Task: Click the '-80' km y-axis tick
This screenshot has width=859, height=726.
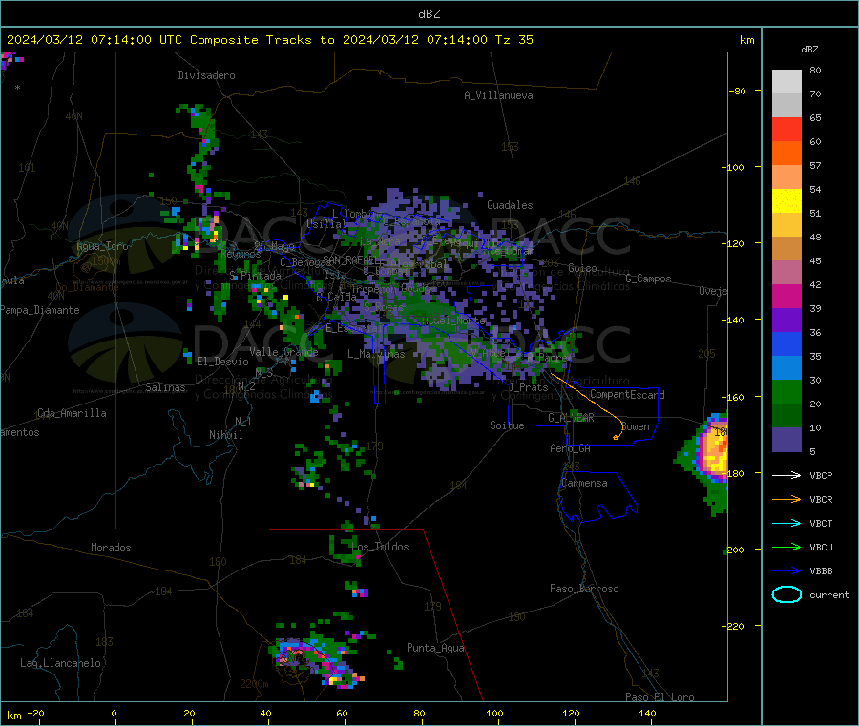Action: (738, 91)
